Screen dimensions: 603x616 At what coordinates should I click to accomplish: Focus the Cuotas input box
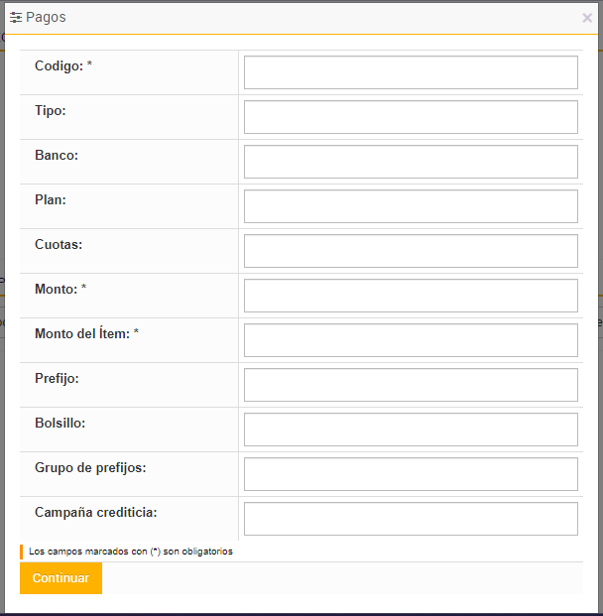click(x=411, y=251)
